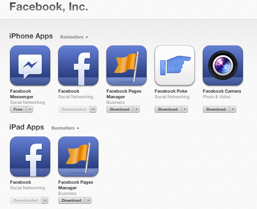Image resolution: width=257 pixels, height=209 pixels.
Task: Open iPhone Facebook Pages Manager flag icon
Action: (126, 65)
